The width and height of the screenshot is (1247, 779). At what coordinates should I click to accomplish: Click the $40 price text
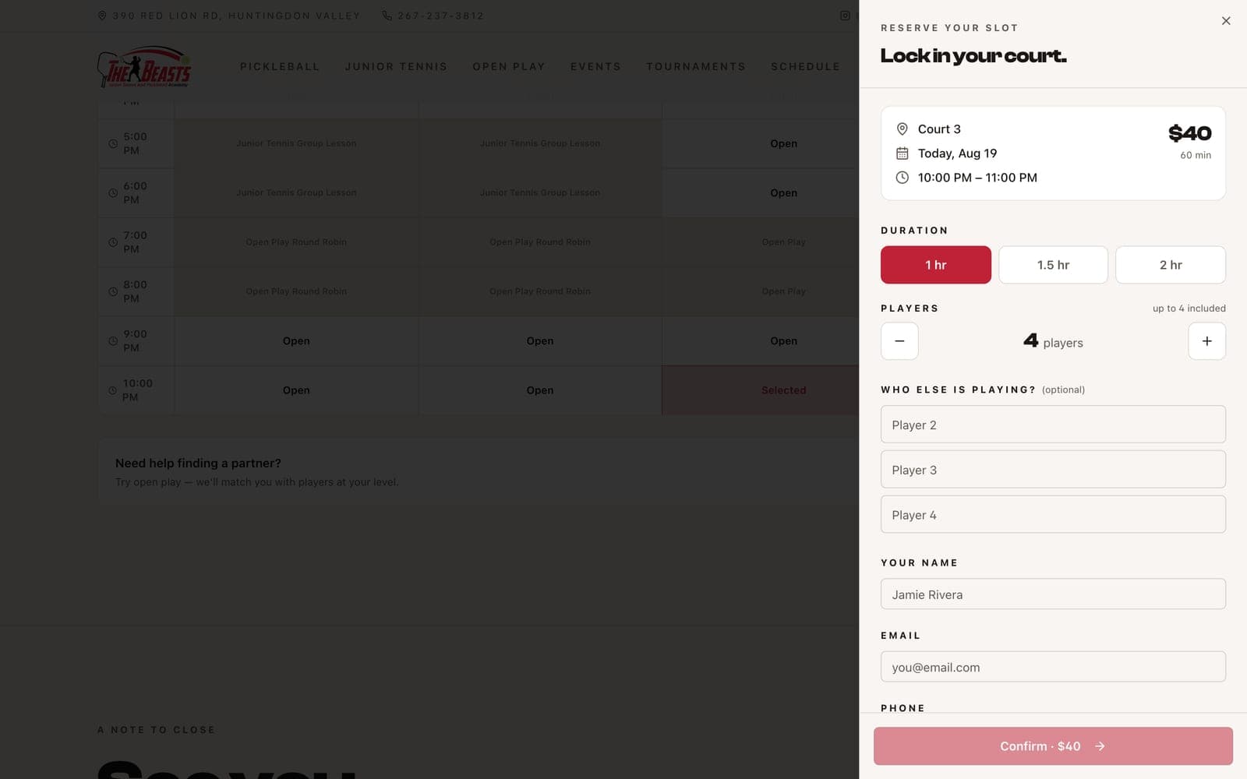(x=1189, y=133)
